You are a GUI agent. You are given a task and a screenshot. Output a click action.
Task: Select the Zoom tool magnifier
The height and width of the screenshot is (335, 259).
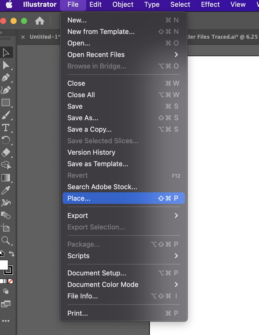click(6, 240)
